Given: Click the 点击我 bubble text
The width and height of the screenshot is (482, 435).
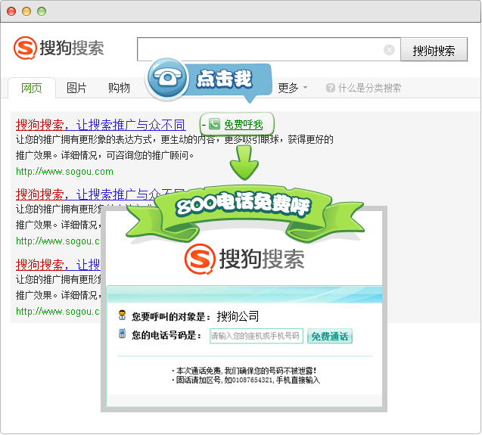Looking at the screenshot, I should click(x=225, y=79).
